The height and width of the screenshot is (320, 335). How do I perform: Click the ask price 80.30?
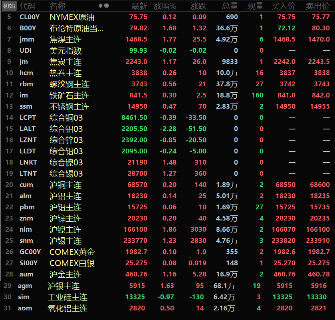[321, 28]
